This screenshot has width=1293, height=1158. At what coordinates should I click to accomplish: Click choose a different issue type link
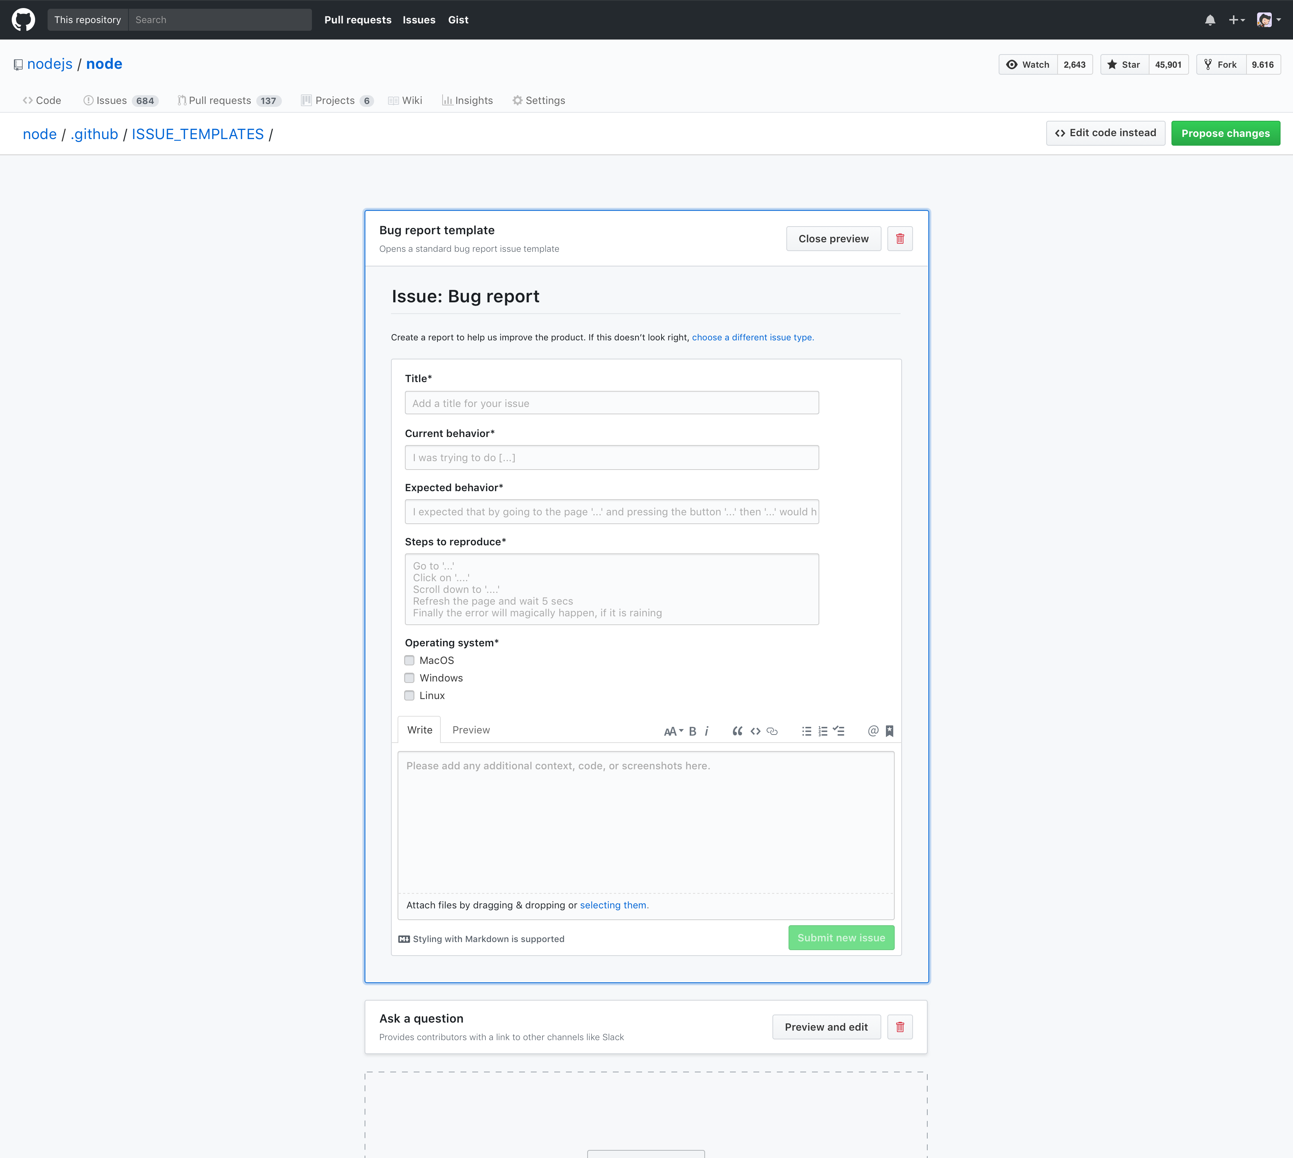tap(753, 337)
